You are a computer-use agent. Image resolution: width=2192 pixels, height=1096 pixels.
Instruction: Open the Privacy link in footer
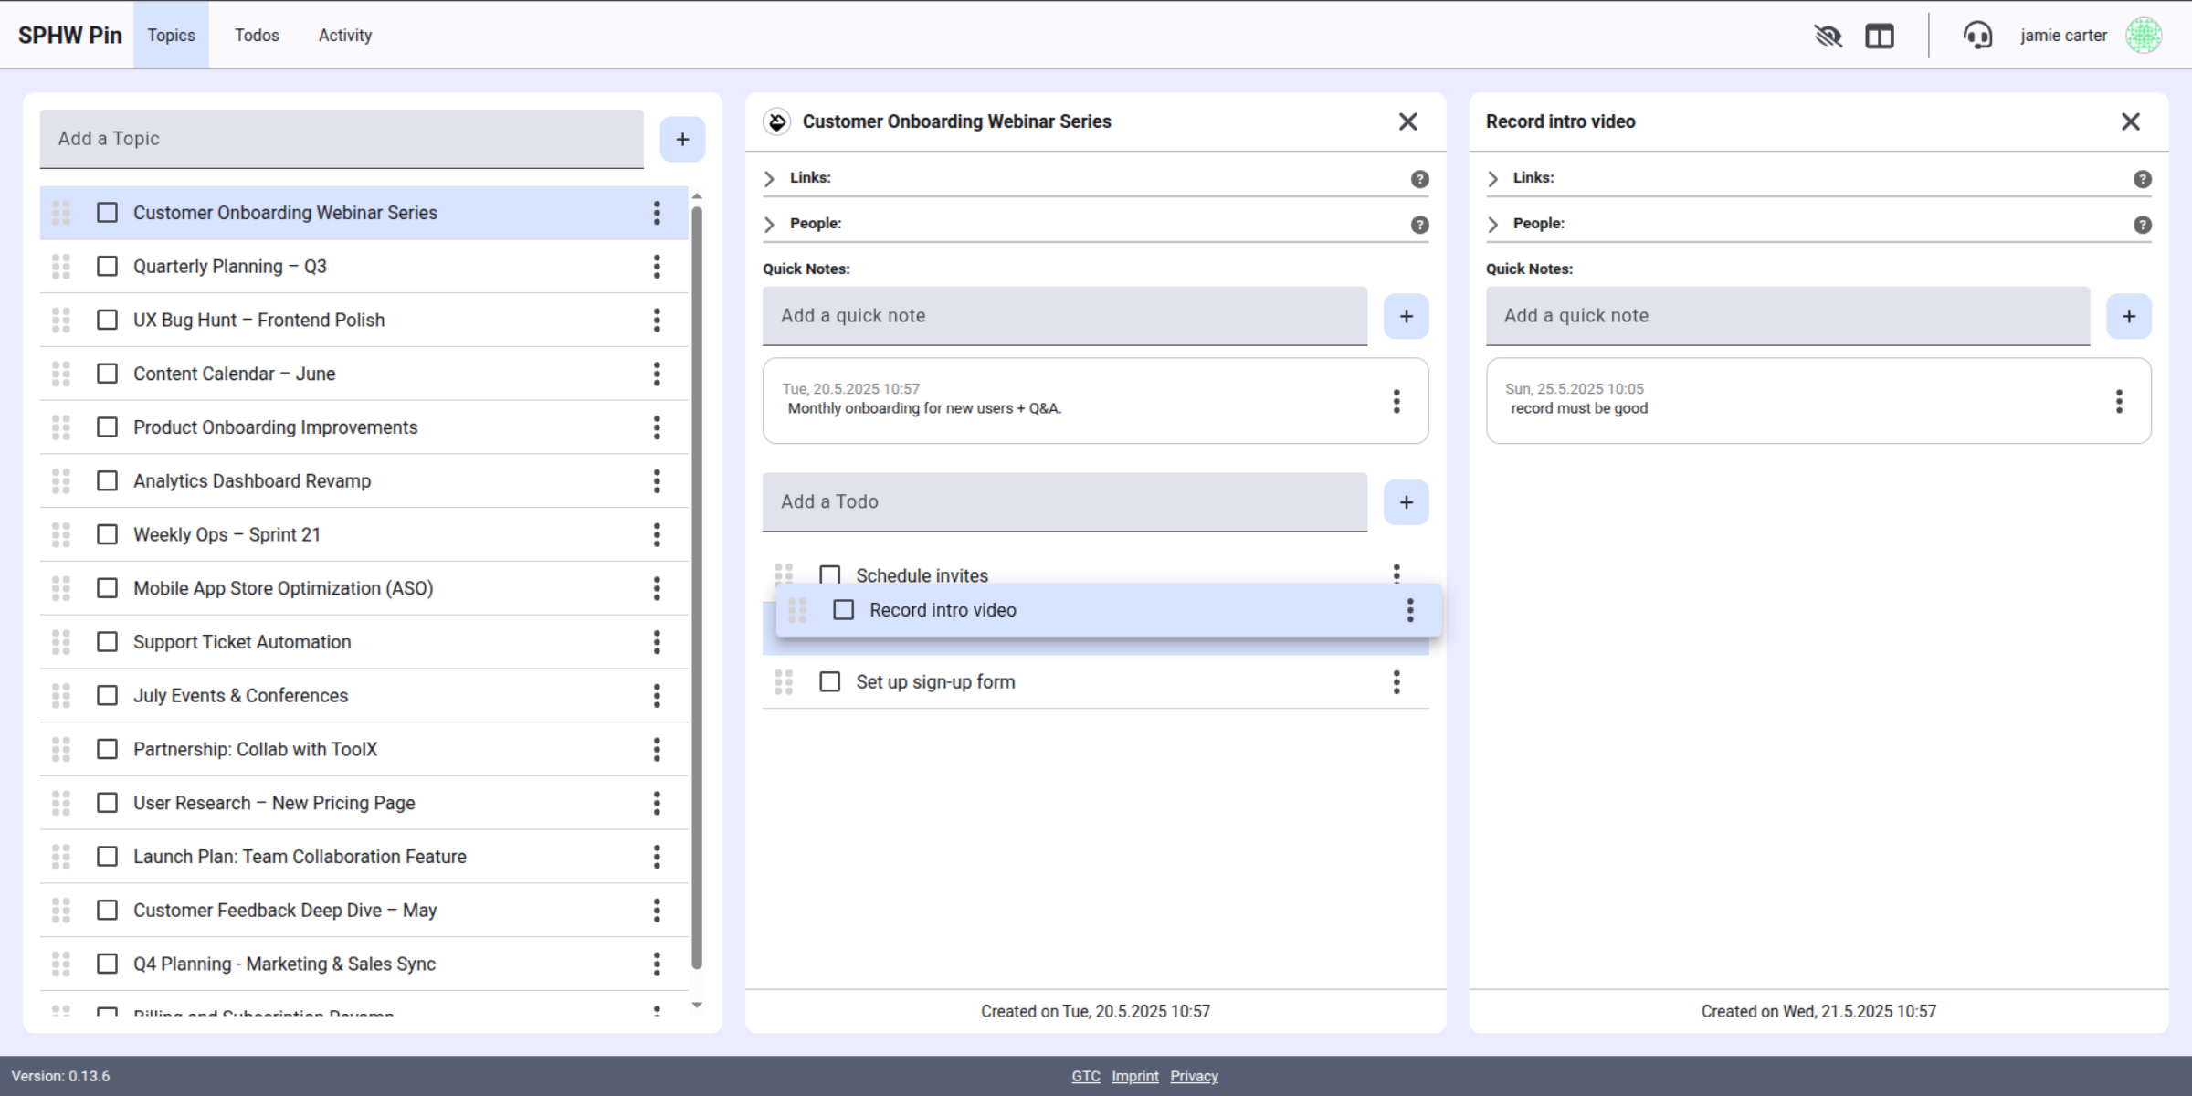tap(1194, 1076)
